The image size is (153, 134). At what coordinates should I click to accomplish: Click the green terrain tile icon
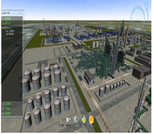[84, 119]
